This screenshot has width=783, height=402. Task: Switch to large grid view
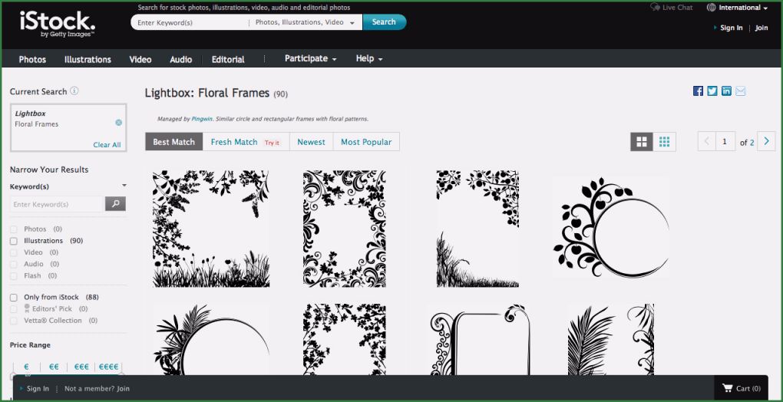coord(642,142)
